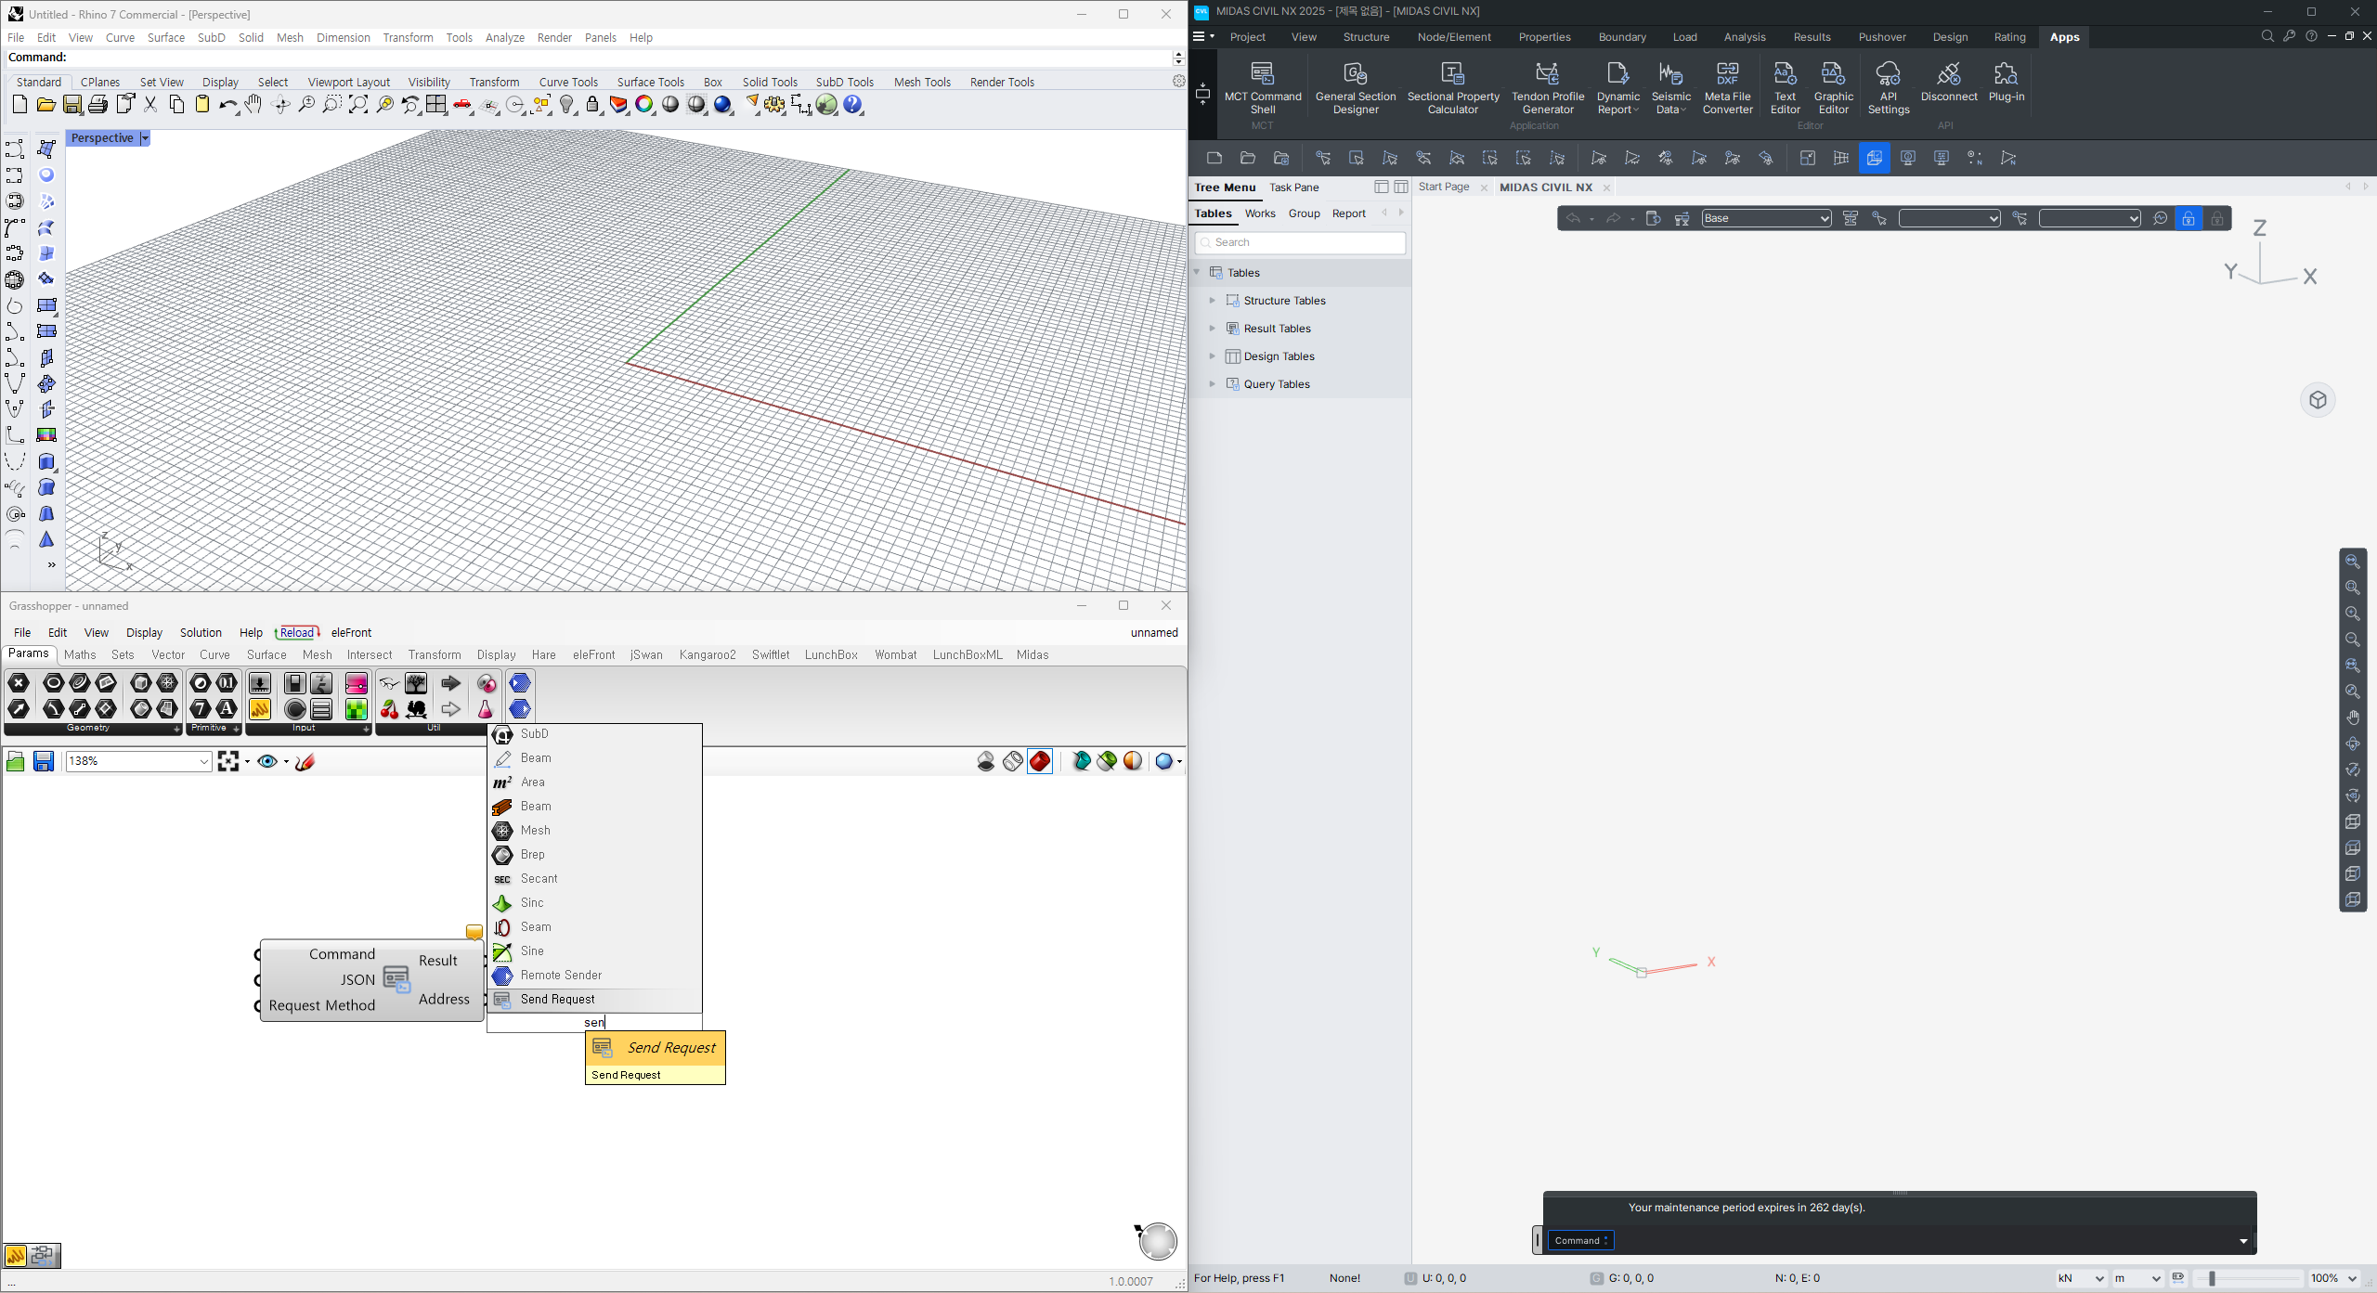The width and height of the screenshot is (2377, 1293).
Task: Click Rhino Save file icon
Action: (72, 105)
